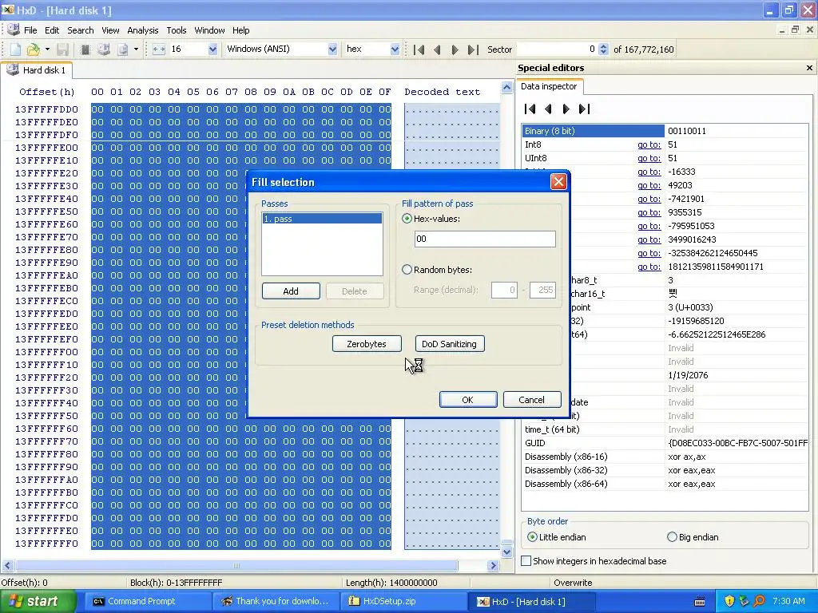
Task: Select the Binary (8 bit) inspector row
Action: tap(665, 131)
